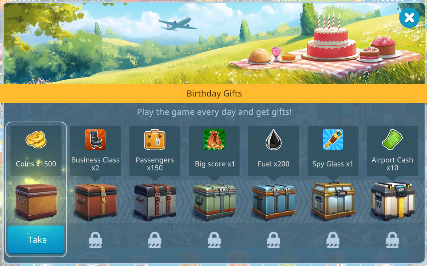This screenshot has height=266, width=427.
Task: Select the glass chest under Spy Glass
Action: pyautogui.click(x=333, y=201)
